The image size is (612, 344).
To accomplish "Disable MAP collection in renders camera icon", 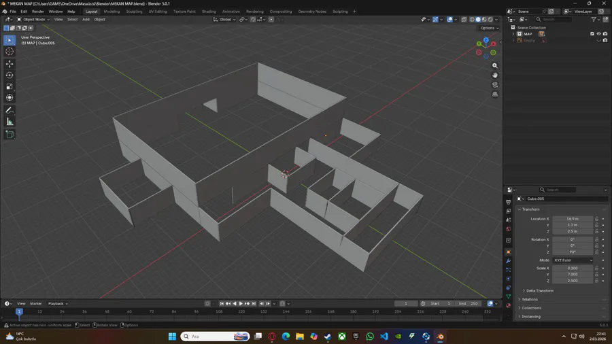I will point(605,34).
